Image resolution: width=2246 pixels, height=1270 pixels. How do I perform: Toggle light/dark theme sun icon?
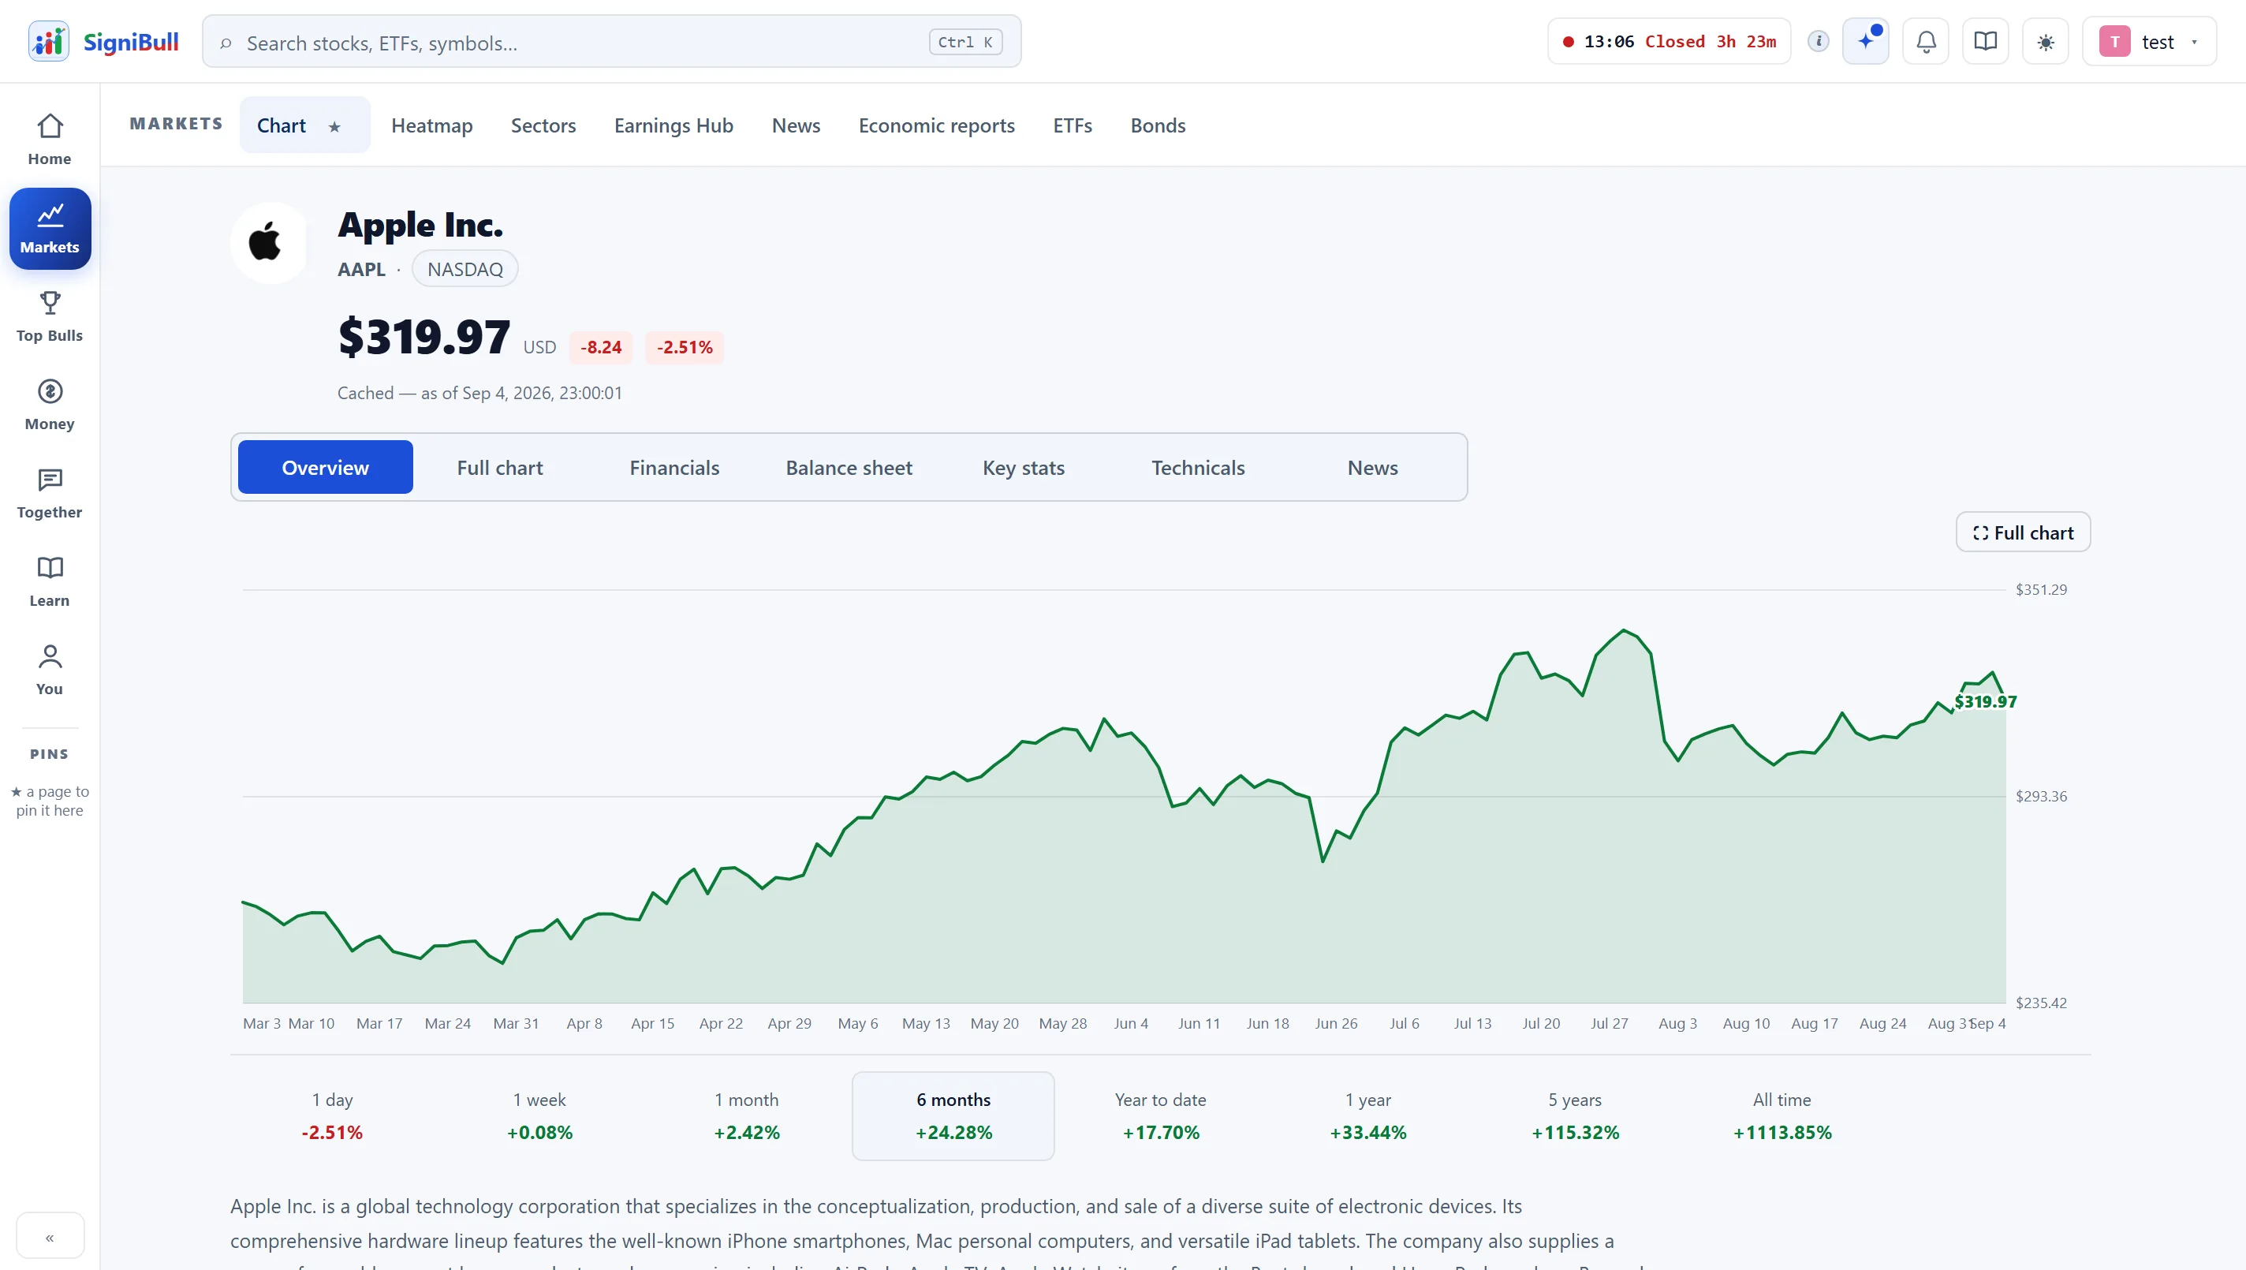click(x=2046, y=41)
